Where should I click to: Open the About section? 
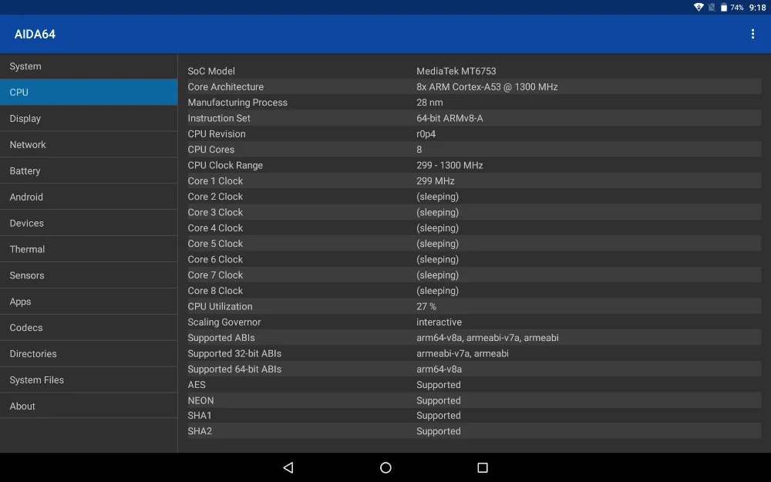point(89,406)
